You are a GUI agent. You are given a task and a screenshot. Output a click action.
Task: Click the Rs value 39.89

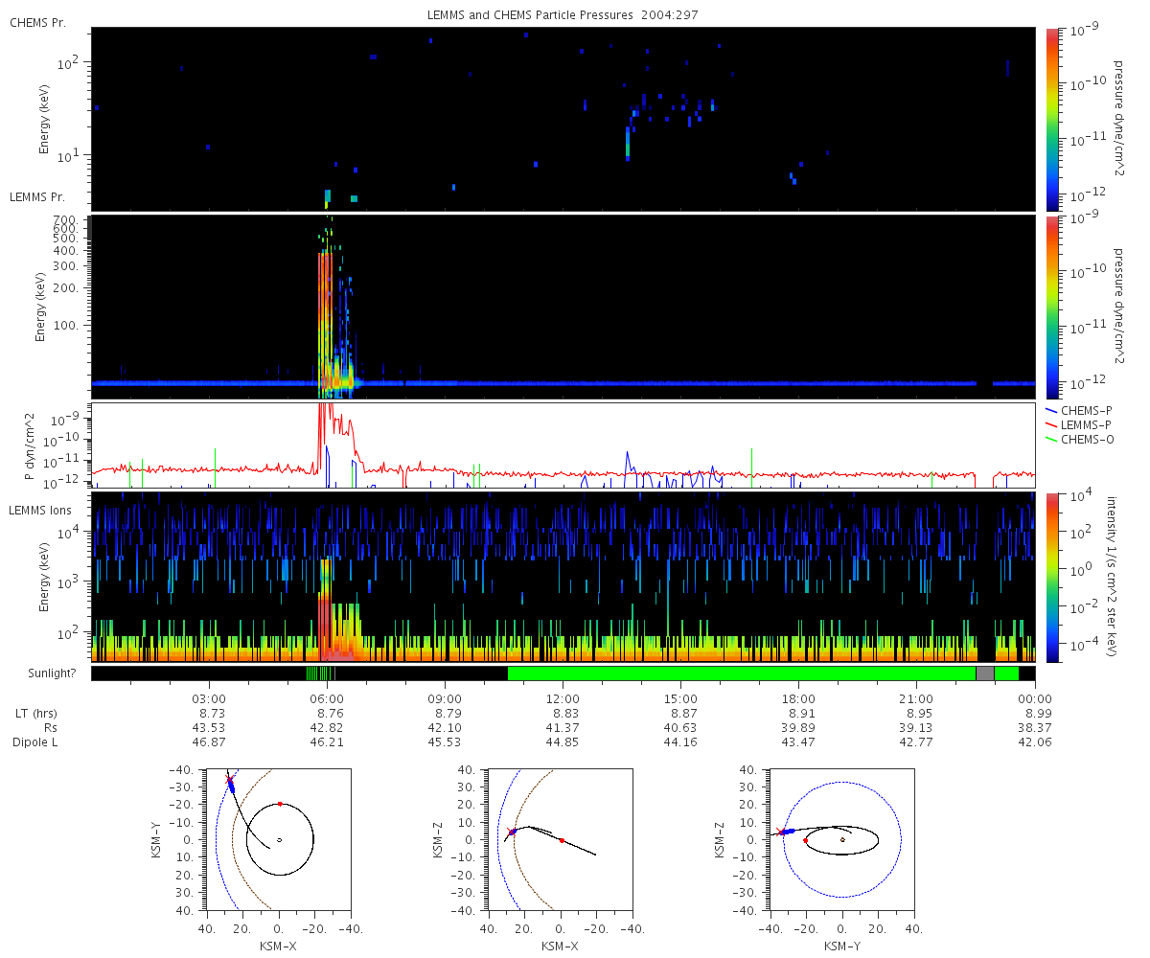[798, 728]
